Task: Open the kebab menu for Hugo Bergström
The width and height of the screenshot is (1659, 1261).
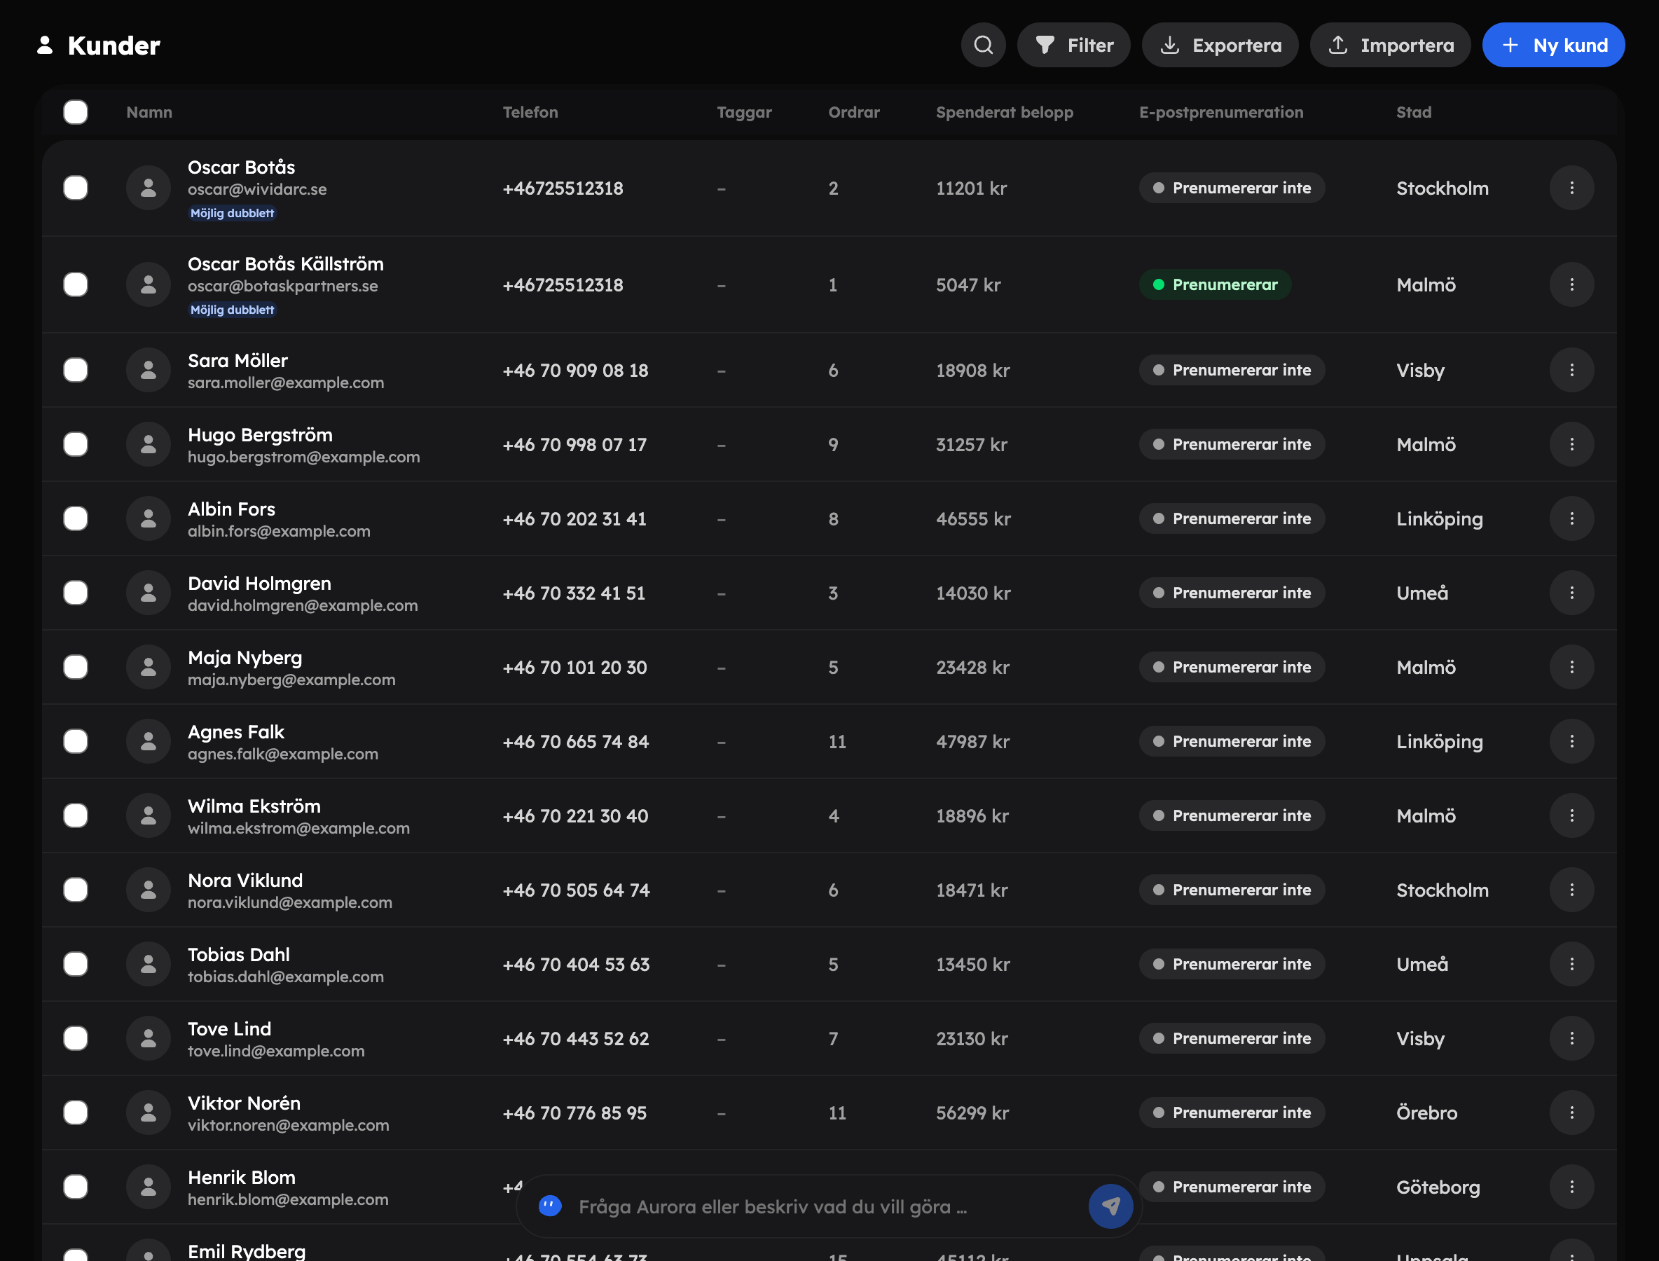Action: [1572, 444]
